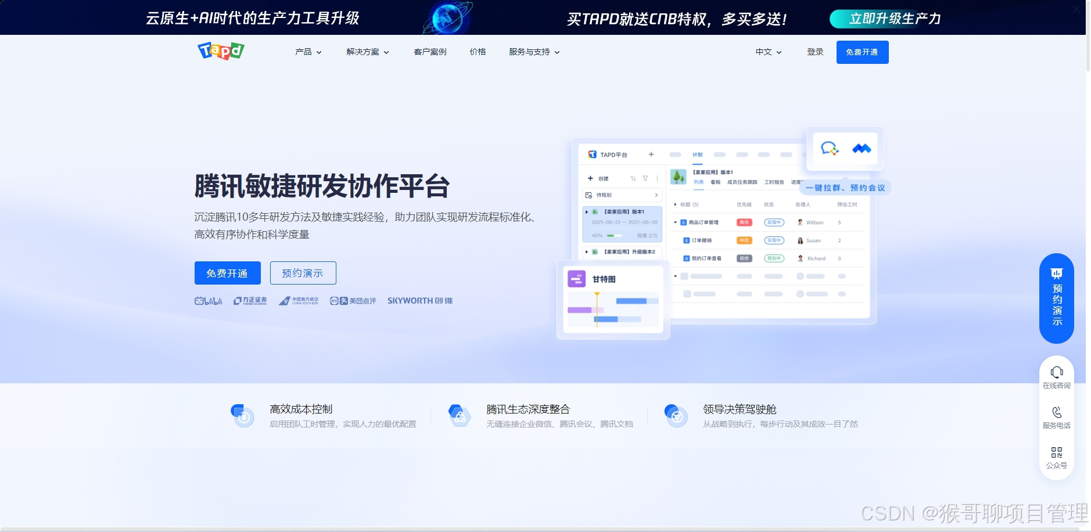Click the 高效成本控制 feature icon

click(x=242, y=415)
